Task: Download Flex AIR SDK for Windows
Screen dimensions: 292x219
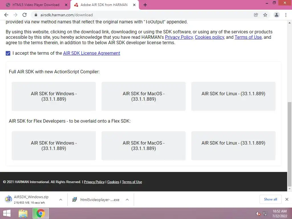Action: 54,146
